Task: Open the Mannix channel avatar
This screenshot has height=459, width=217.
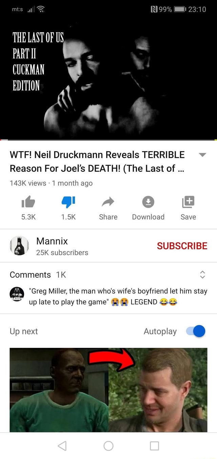Action: (20, 246)
